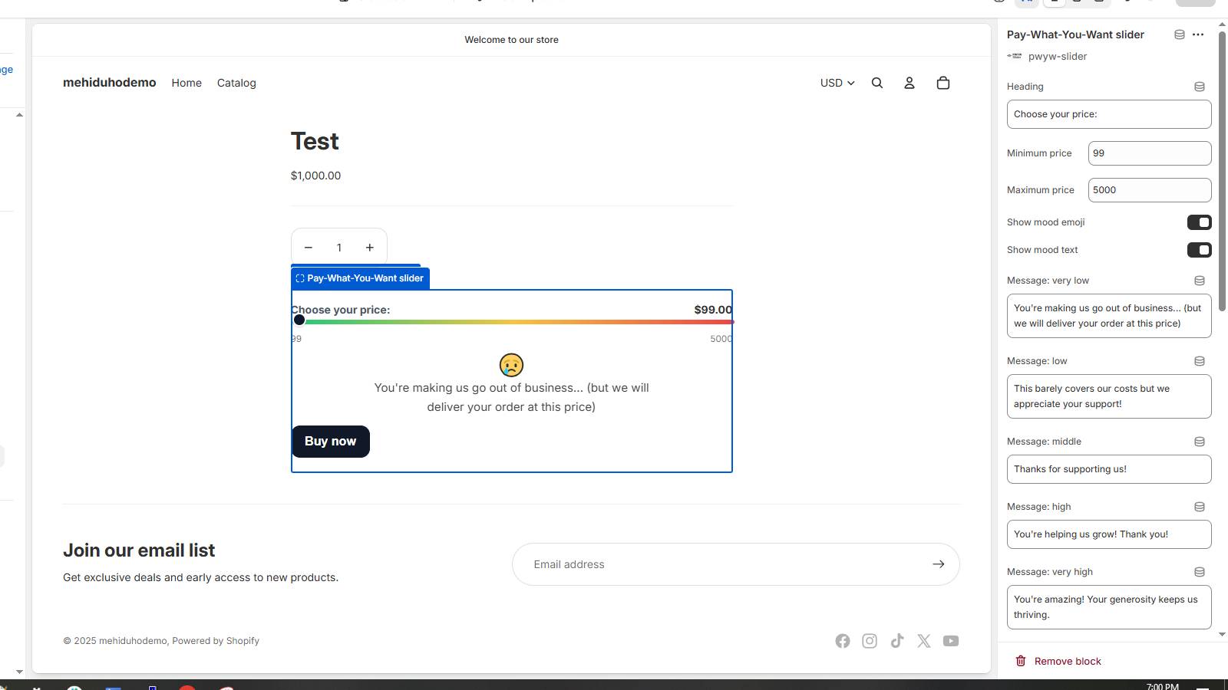Viewport: 1228px width, 690px height.
Task: Decrease quantity with the minus button
Action: [309, 248]
